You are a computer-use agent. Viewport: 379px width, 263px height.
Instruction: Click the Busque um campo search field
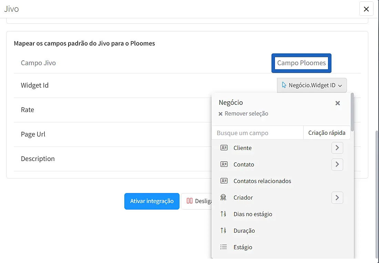tap(257, 133)
